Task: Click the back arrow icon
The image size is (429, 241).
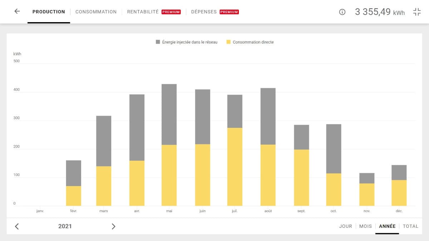Action: 17,11
